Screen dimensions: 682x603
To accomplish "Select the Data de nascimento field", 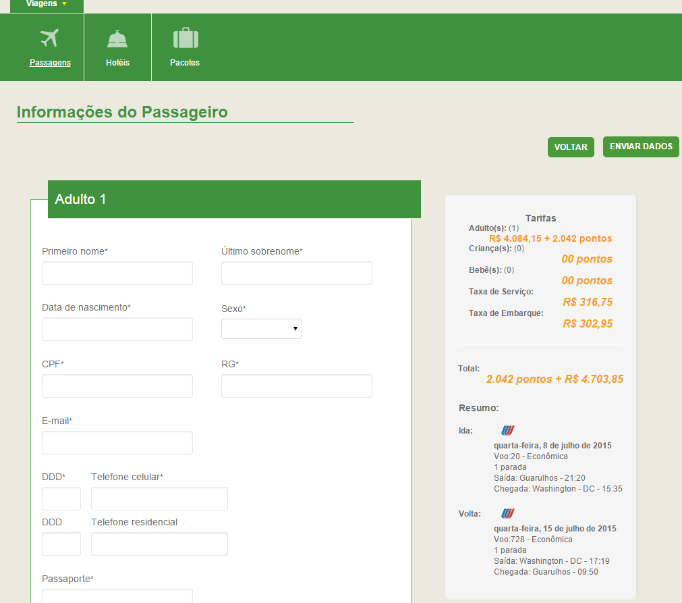I will click(x=117, y=330).
